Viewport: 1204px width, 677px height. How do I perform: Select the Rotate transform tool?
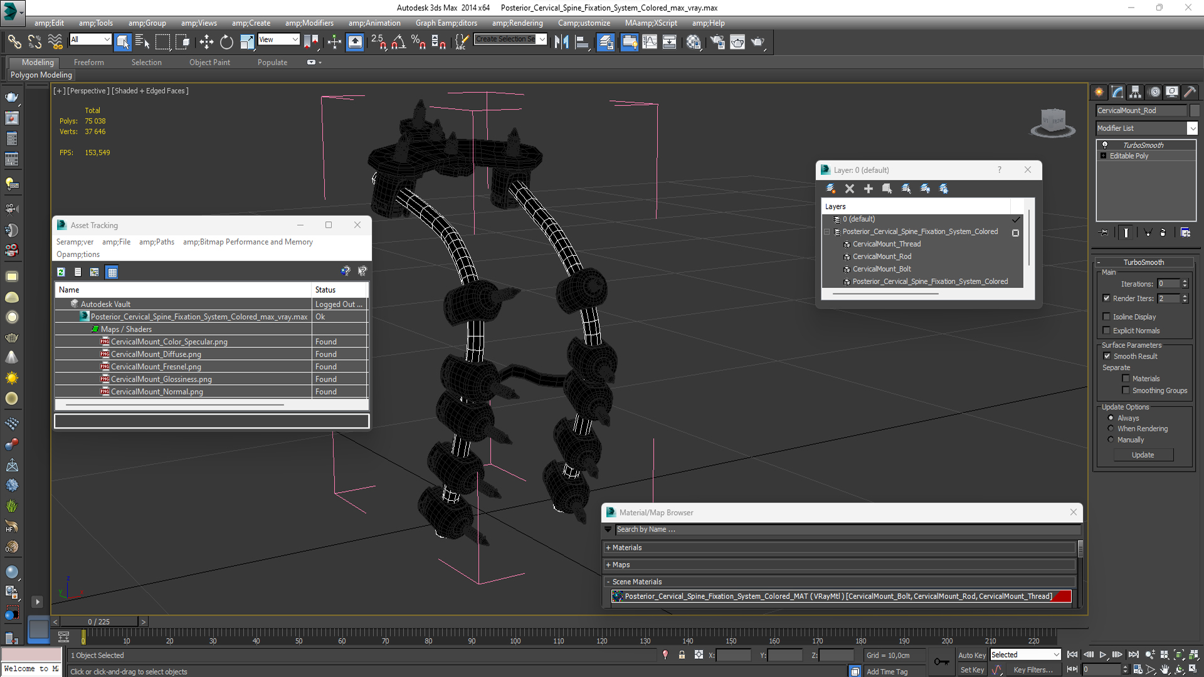point(226,42)
